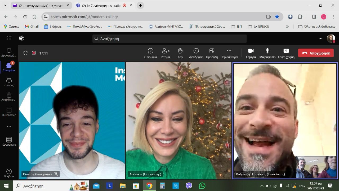The height and width of the screenshot is (191, 339).
Task: Leave the call with Αποχώρηση button
Action: click(x=316, y=53)
